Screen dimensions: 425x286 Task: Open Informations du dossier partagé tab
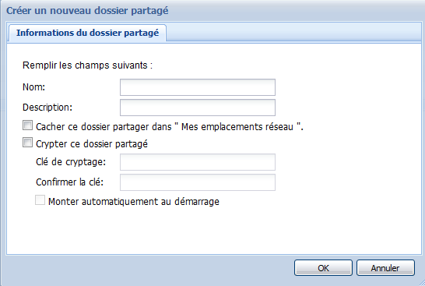tap(87, 33)
